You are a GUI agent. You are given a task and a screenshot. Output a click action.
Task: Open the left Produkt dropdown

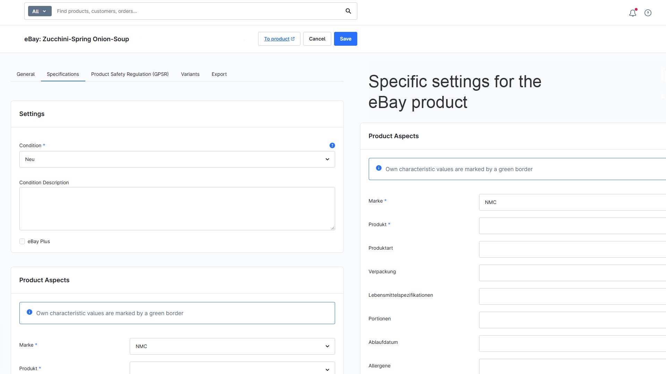[232, 368]
